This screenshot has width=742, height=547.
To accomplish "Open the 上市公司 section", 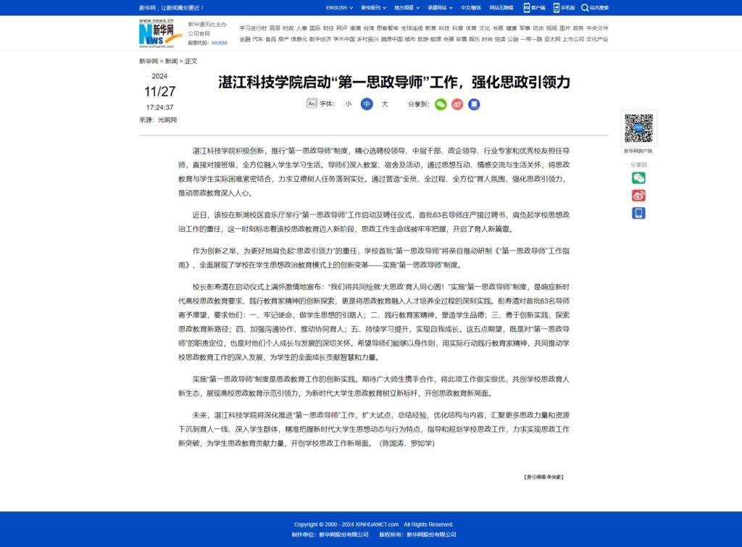I will click(573, 39).
